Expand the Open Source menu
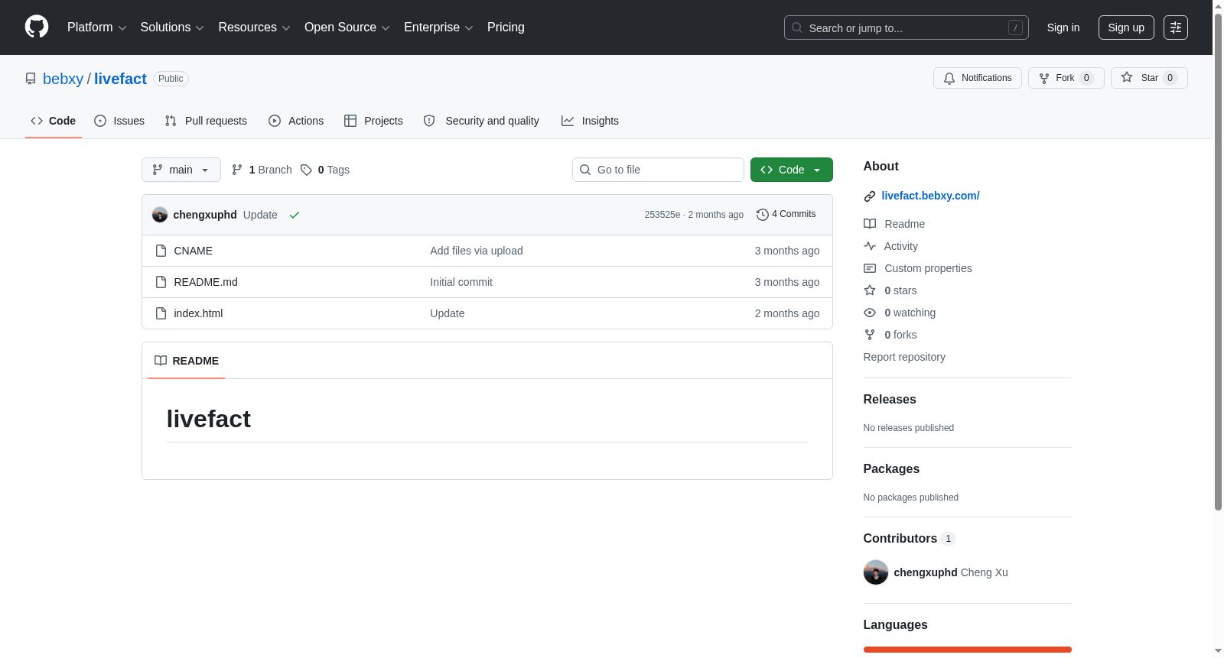The height and width of the screenshot is (658, 1224). pos(347,28)
